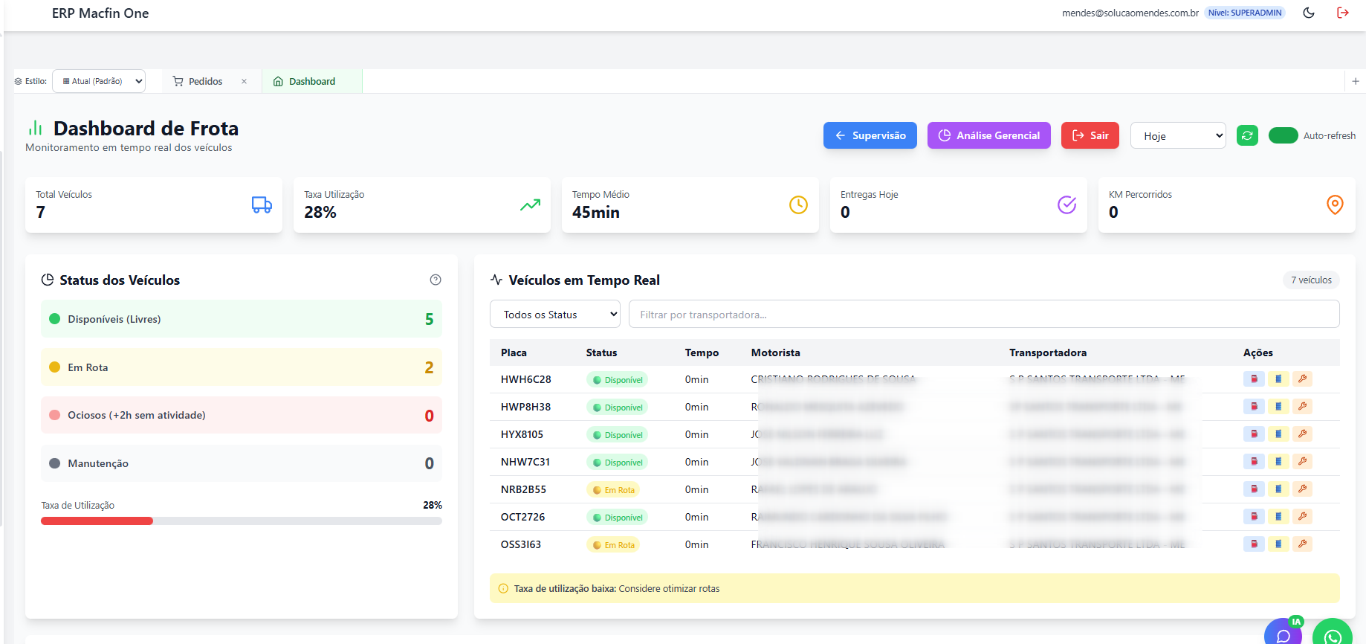Click the Entregas Hoje card
Viewport: 1366px width, 644px height.
click(959, 205)
